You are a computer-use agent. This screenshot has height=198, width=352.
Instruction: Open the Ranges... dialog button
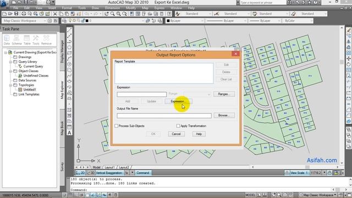224,94
